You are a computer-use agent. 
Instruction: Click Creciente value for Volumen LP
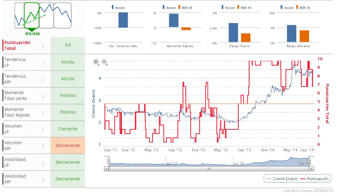[x=68, y=129]
